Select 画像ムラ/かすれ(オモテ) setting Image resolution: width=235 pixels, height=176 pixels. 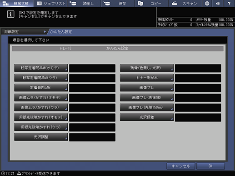pyautogui.click(x=41, y=98)
